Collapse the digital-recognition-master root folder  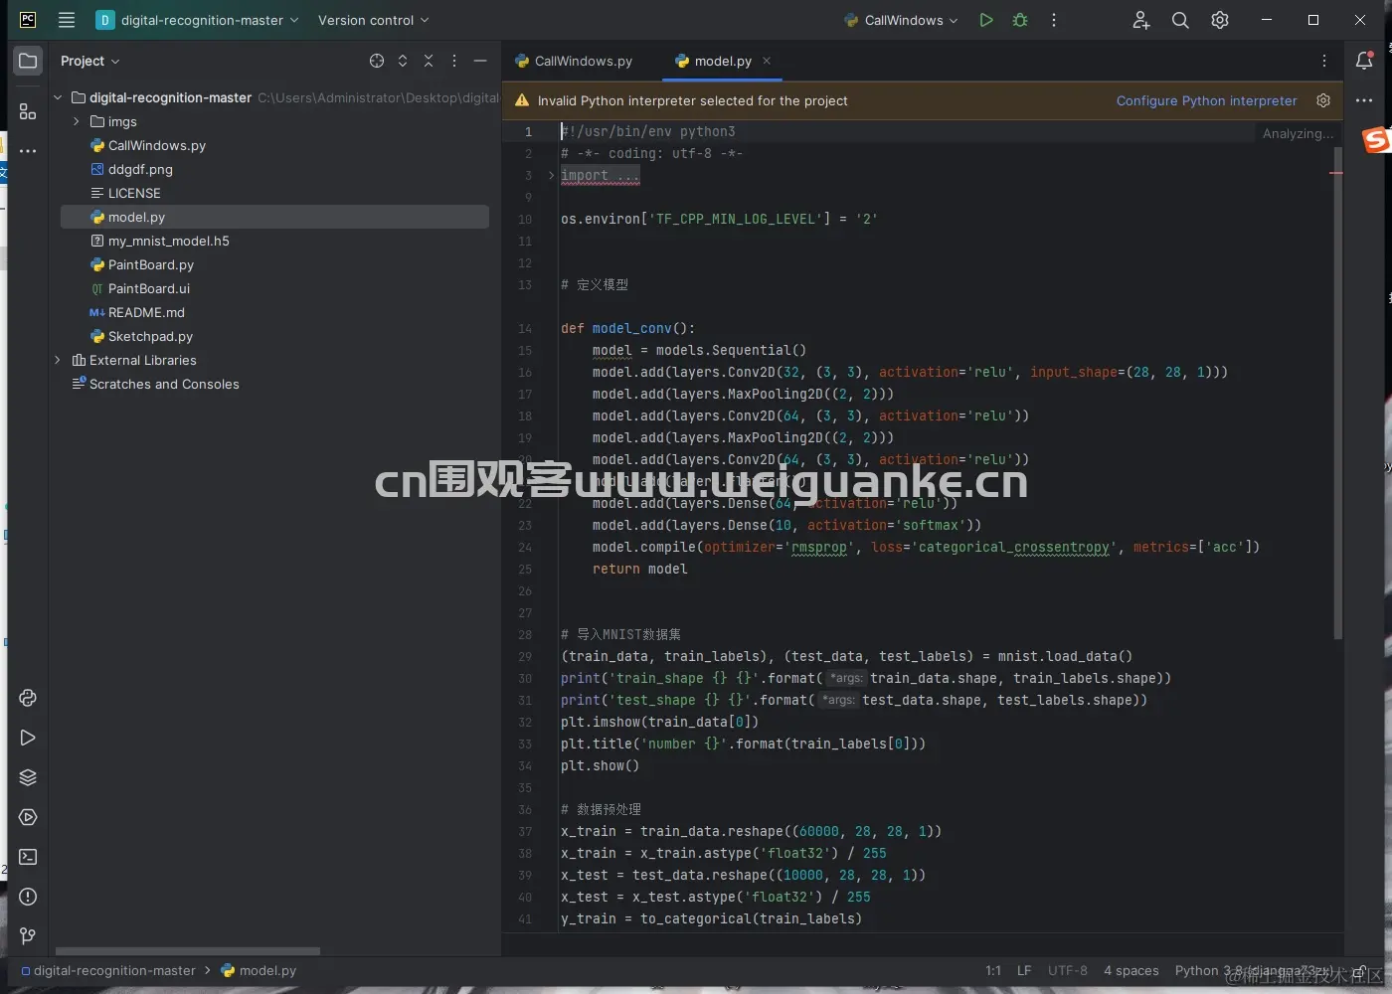pyautogui.click(x=58, y=97)
